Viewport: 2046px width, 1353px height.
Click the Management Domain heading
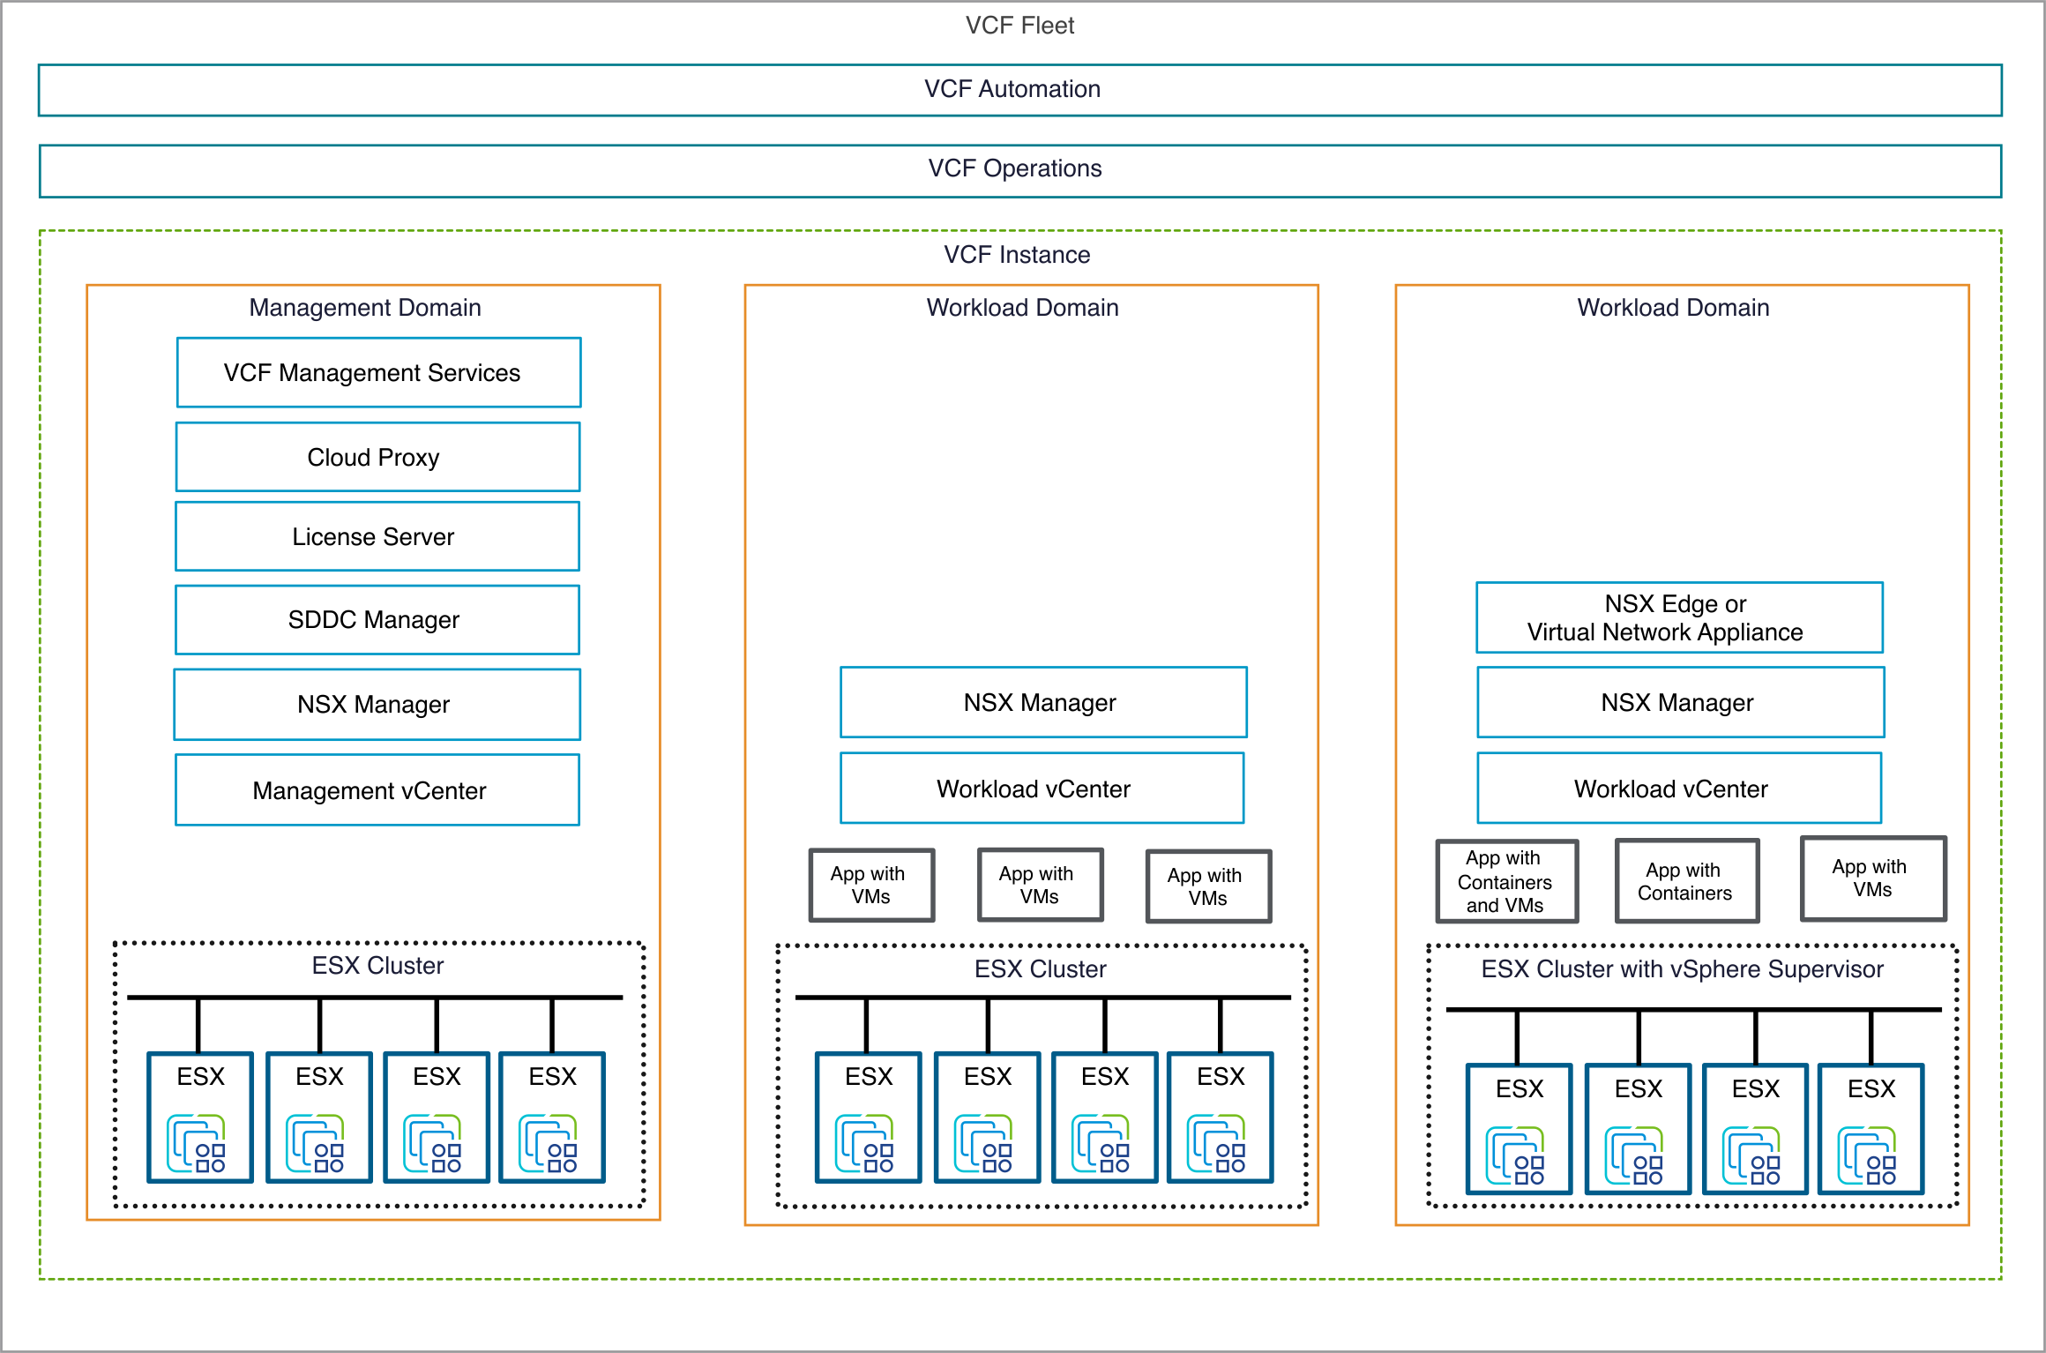click(x=365, y=308)
